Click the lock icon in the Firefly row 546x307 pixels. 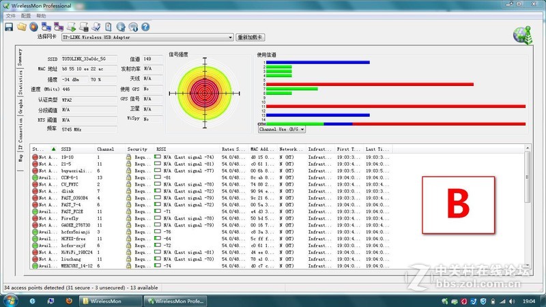tap(128, 218)
